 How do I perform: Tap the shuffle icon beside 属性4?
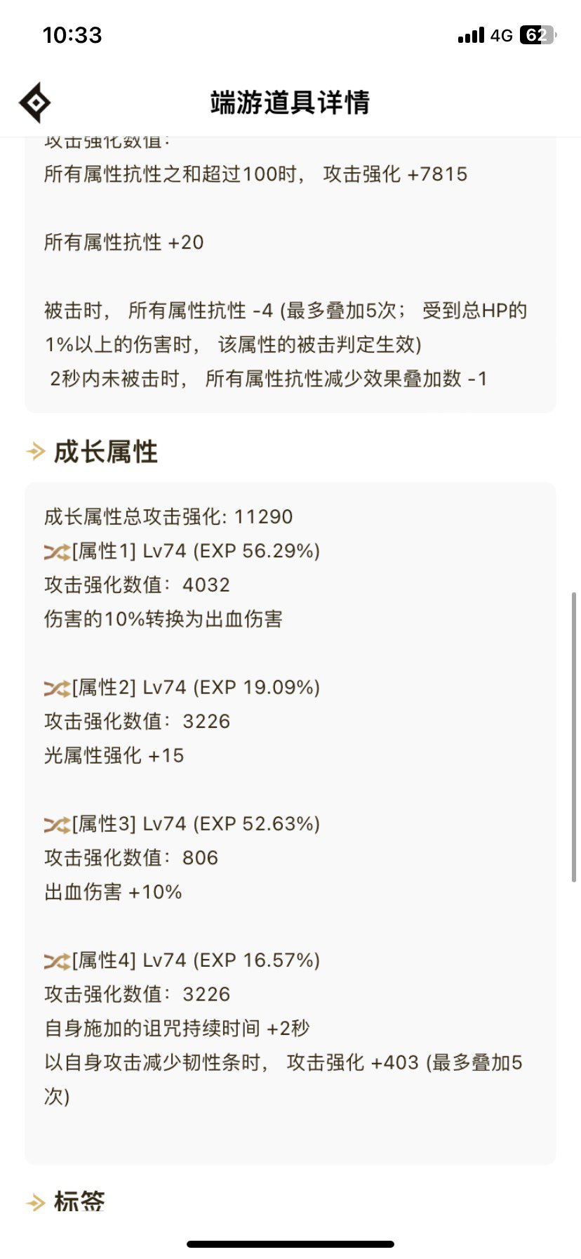pos(57,960)
